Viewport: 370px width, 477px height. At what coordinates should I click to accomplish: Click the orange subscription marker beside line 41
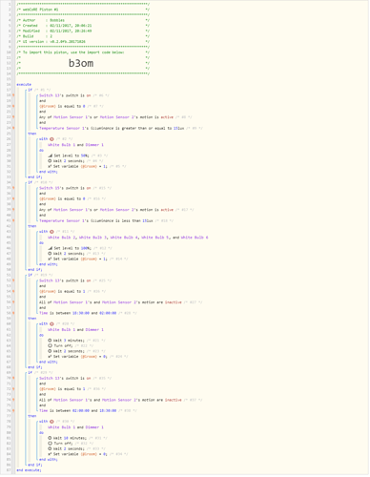pos(13,220)
